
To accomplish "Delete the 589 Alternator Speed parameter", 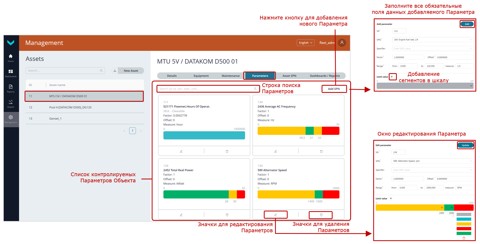I will [321, 215].
